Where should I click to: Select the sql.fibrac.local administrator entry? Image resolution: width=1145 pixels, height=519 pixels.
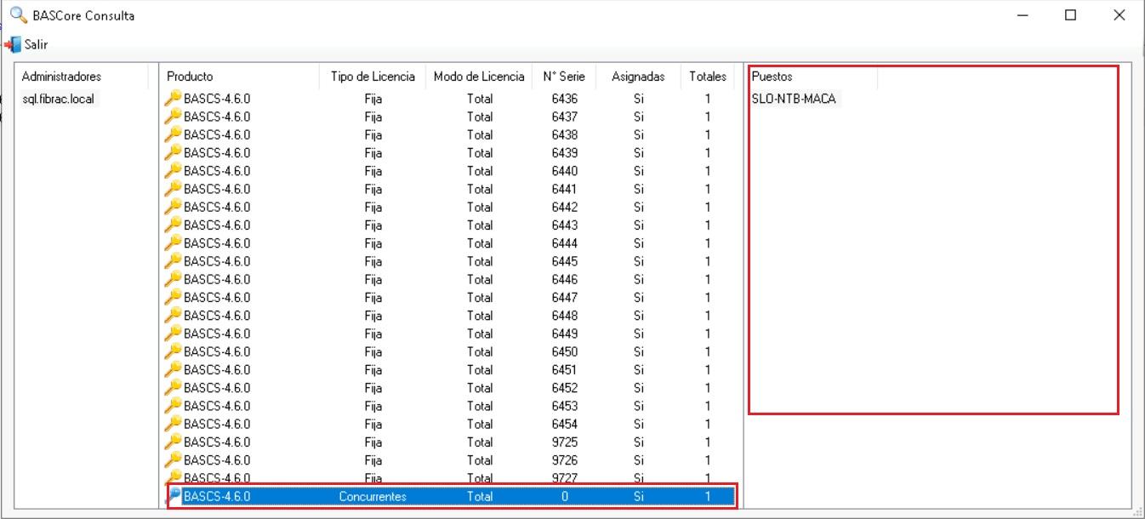pyautogui.click(x=58, y=99)
